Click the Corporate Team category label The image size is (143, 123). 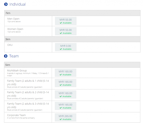16,115
